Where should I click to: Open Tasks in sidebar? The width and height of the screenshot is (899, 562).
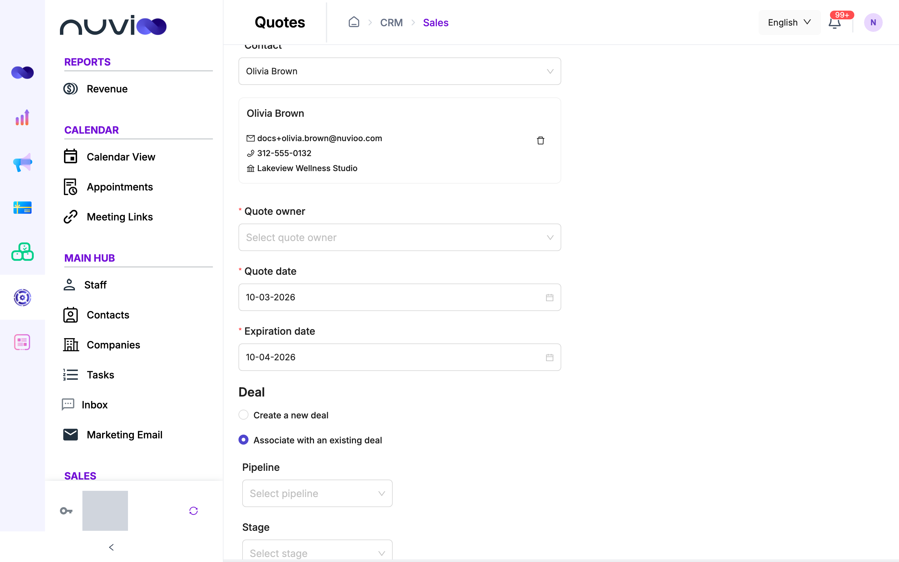[89, 375]
